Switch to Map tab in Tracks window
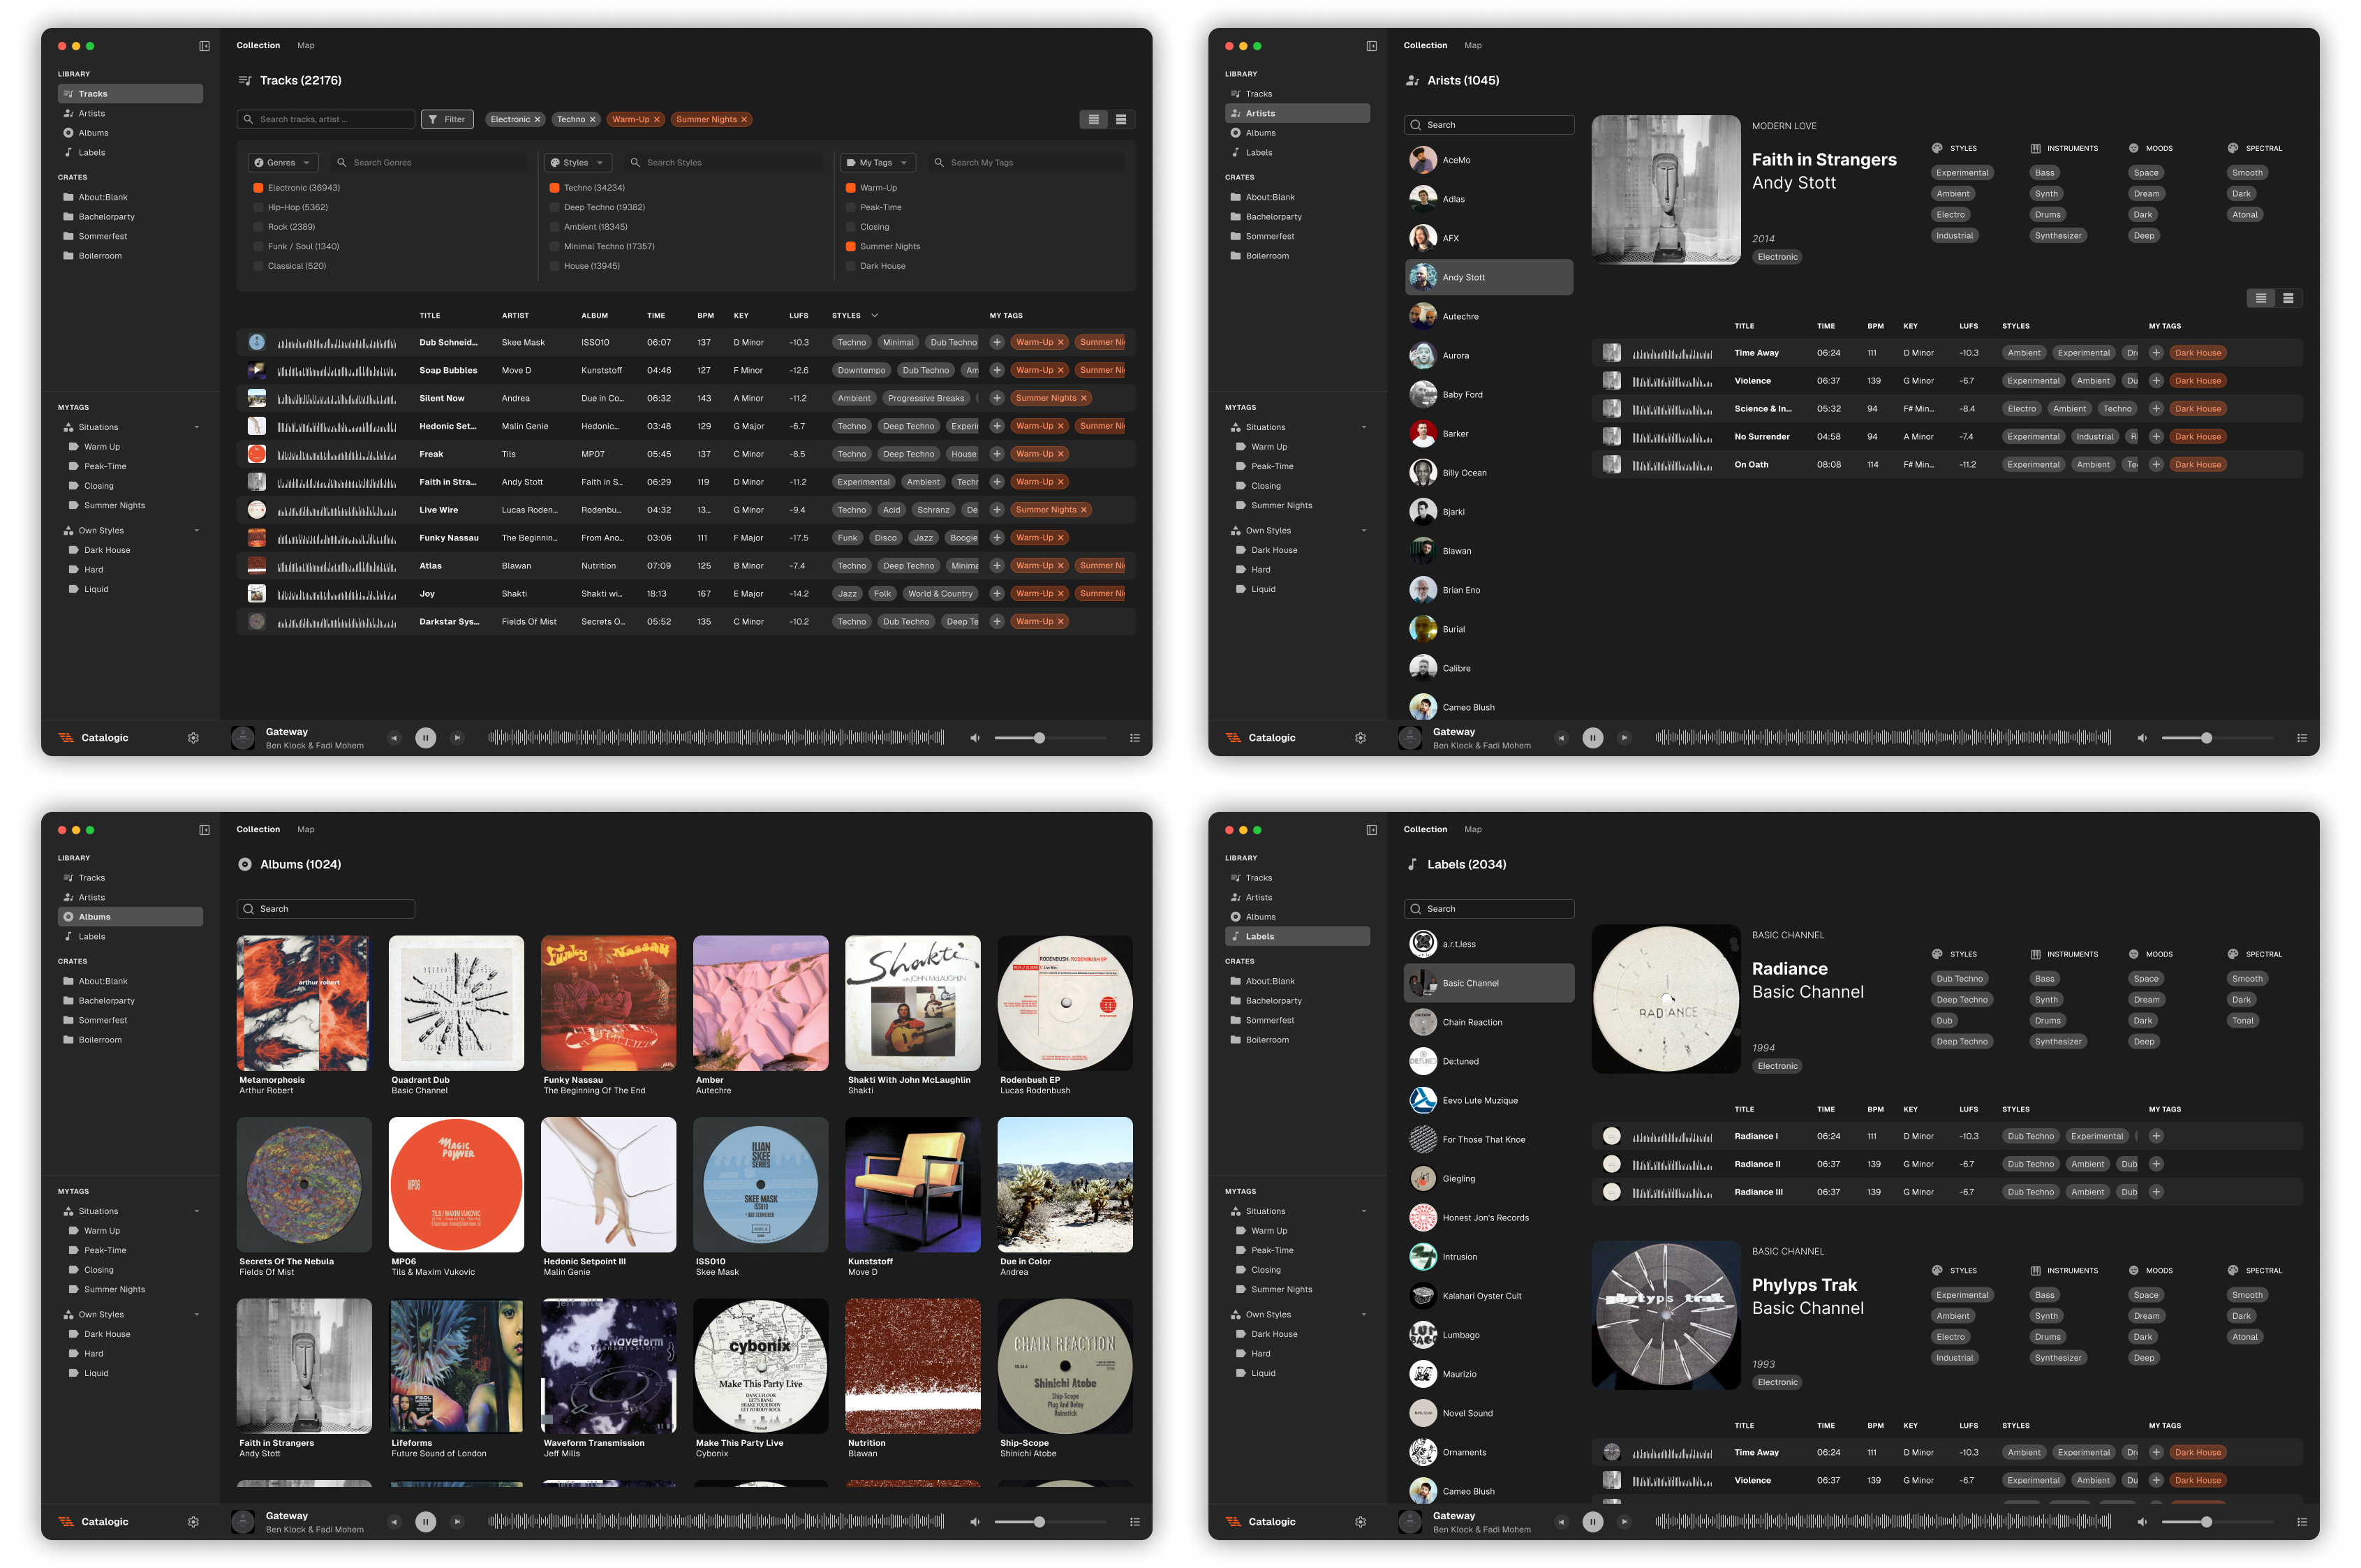 click(306, 45)
